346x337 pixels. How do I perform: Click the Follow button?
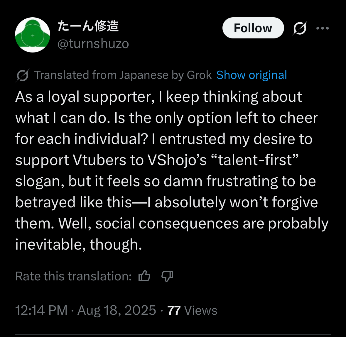click(253, 28)
